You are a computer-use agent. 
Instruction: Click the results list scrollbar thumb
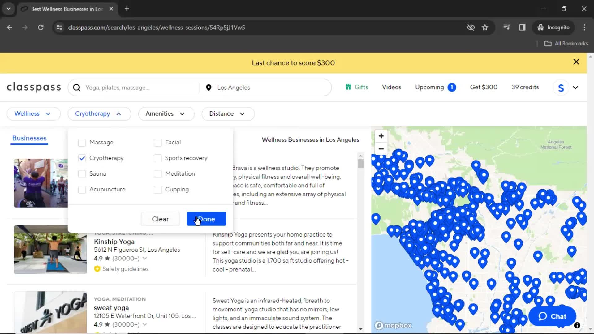[360, 163]
